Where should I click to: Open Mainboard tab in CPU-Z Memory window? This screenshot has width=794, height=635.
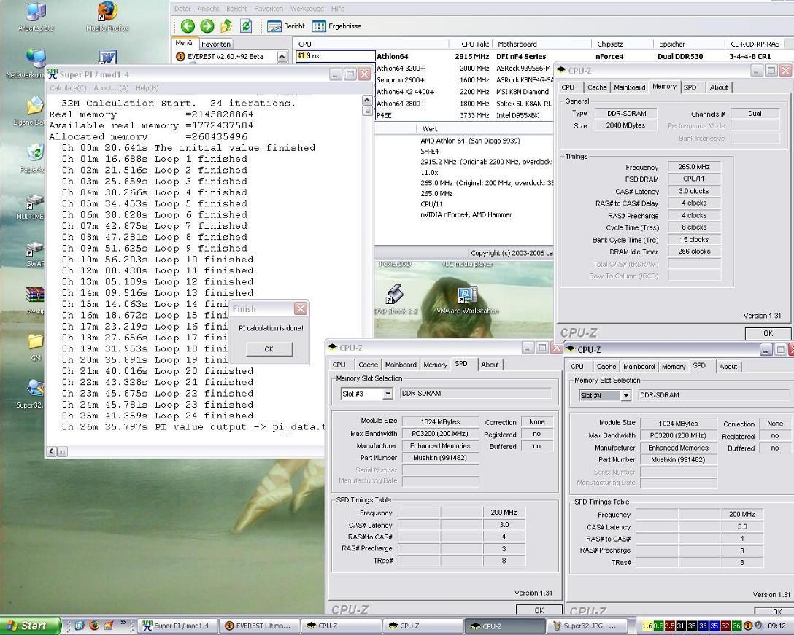point(629,87)
